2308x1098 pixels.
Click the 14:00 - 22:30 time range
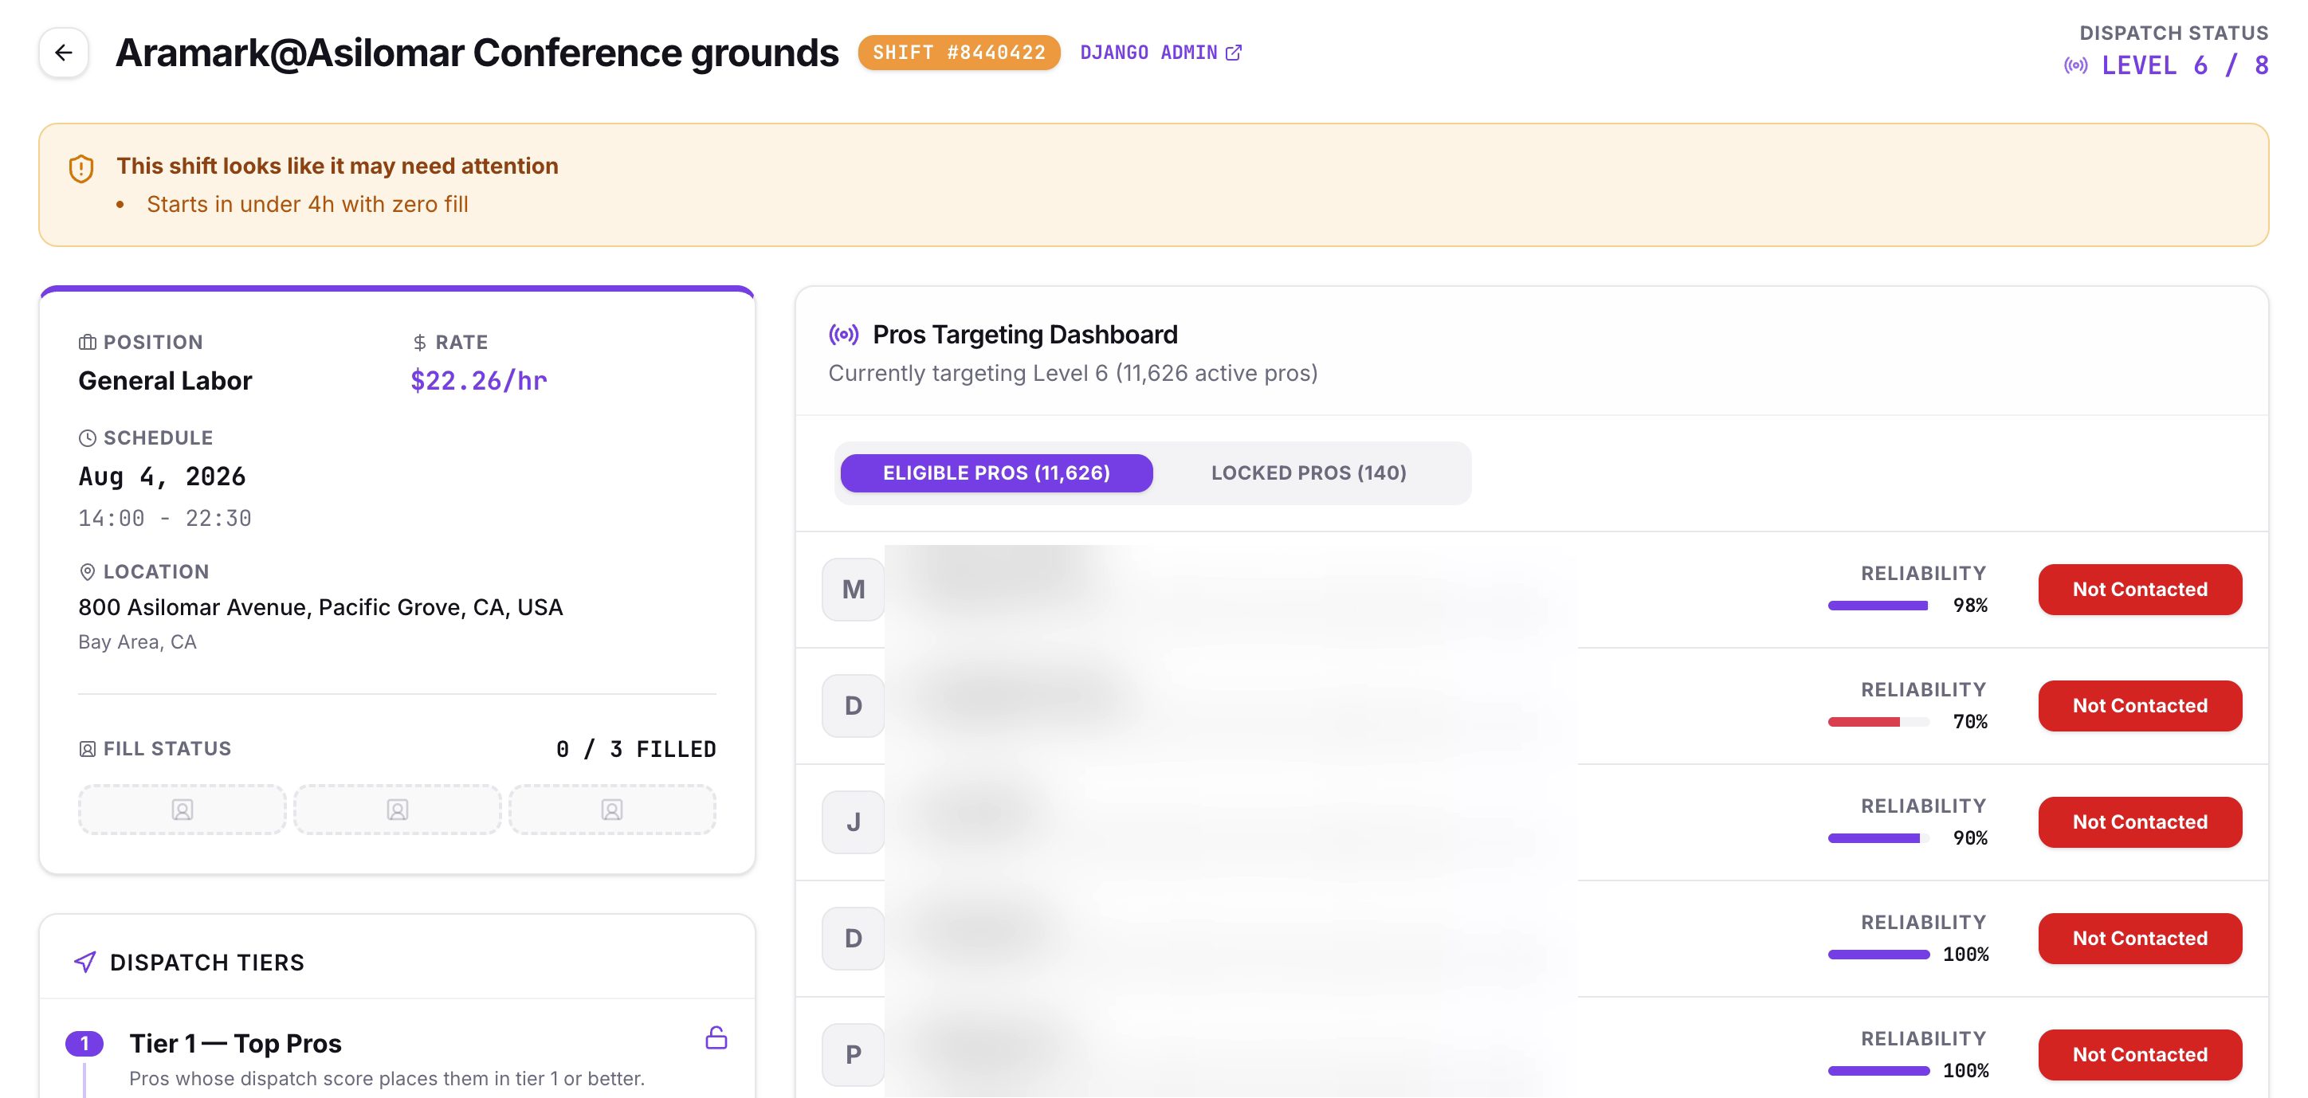coord(165,519)
